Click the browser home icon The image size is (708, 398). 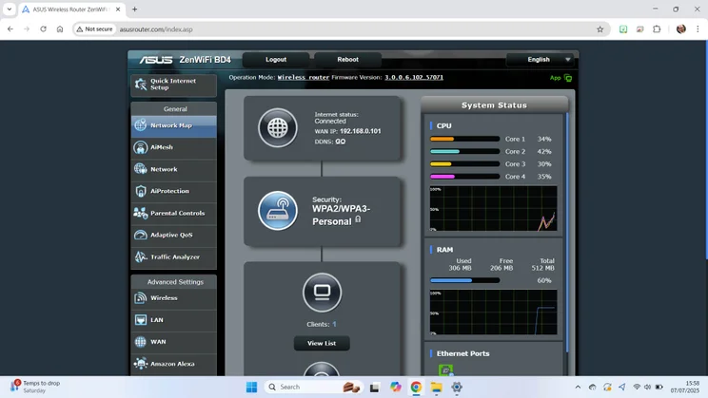coord(60,29)
